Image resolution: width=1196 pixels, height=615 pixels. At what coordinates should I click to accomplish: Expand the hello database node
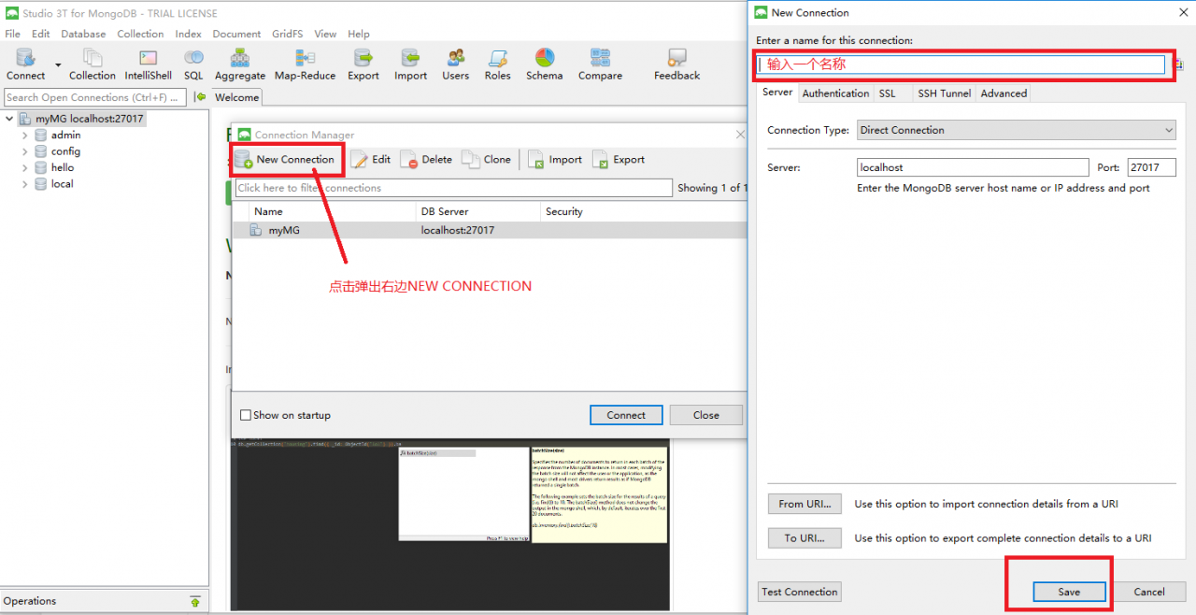click(x=25, y=167)
